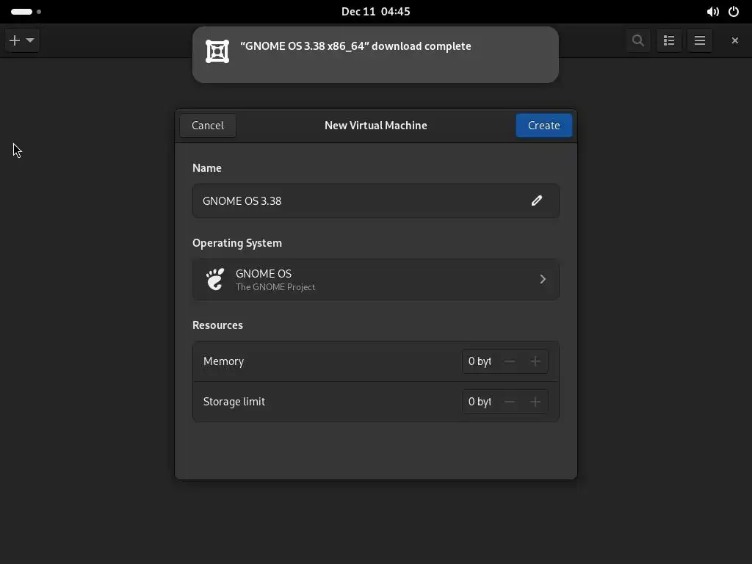Open the search icon in Boxes header

[638, 40]
